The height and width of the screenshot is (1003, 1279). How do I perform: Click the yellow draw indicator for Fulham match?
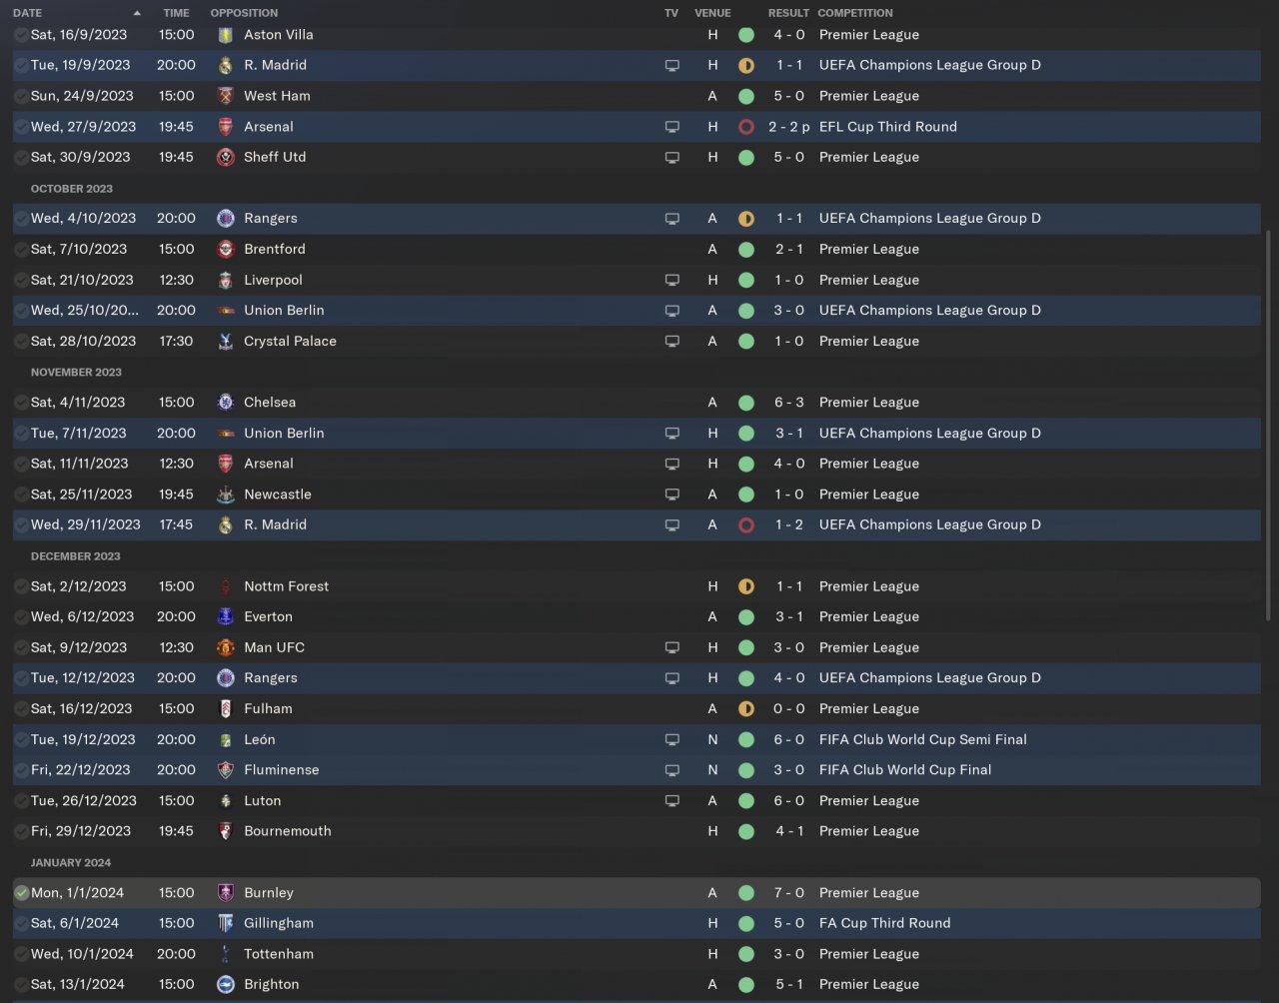point(745,709)
